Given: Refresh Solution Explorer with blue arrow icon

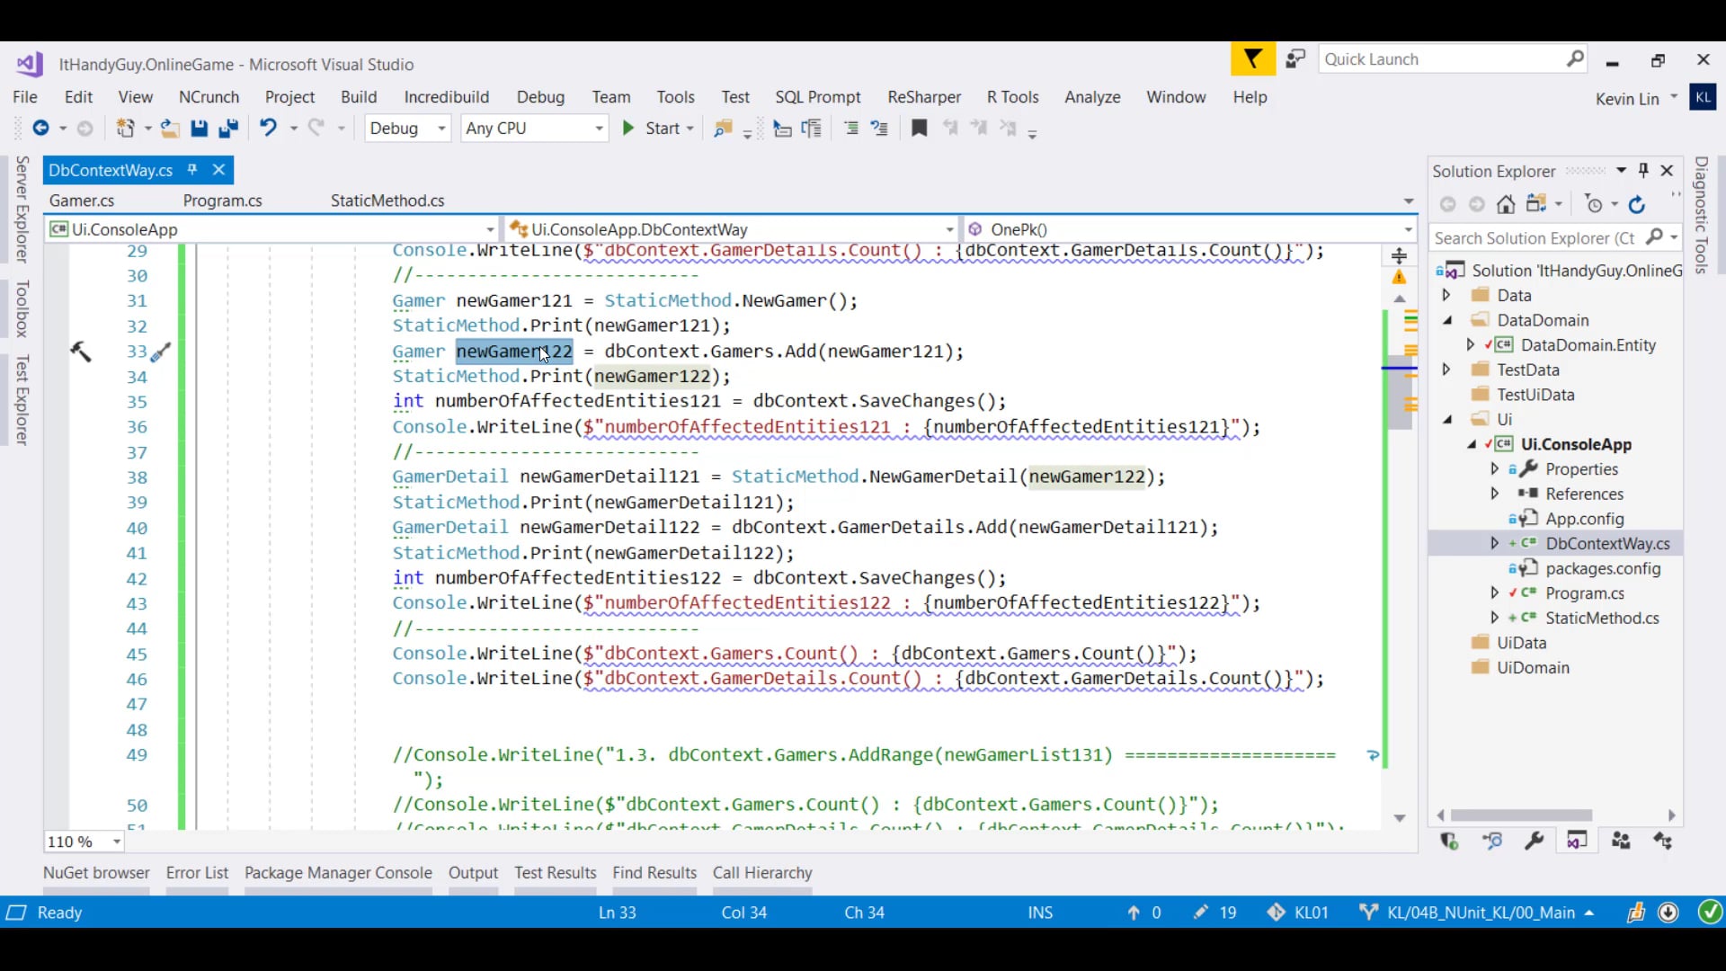Looking at the screenshot, I should pos(1637,205).
